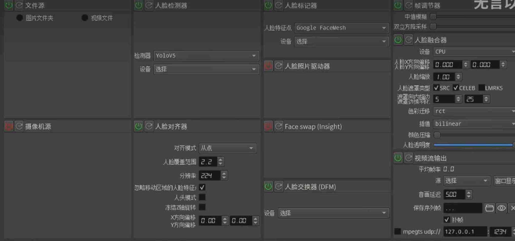This screenshot has width=515, height=241.
Task: Toggle power for 人脸融合器 module
Action: [398, 40]
